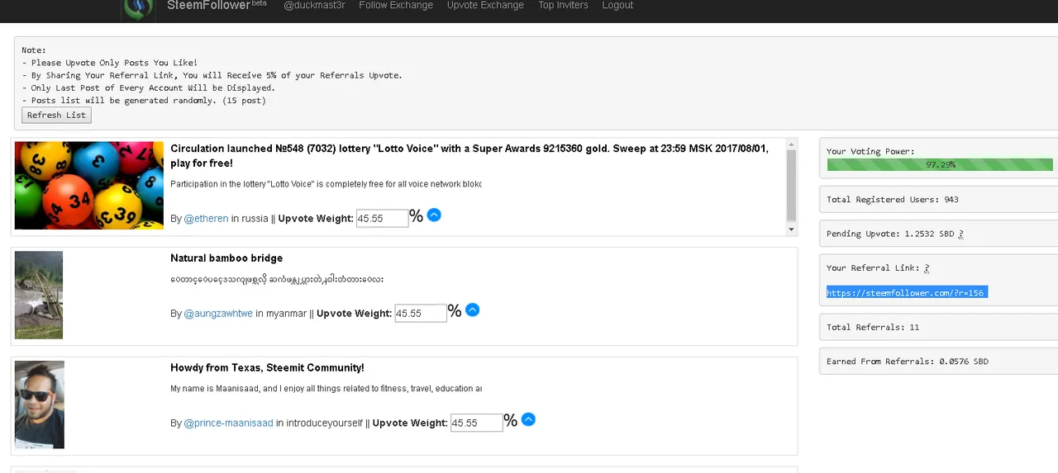
Task: Open the Lotto Voice lottery post title
Action: click(469, 156)
